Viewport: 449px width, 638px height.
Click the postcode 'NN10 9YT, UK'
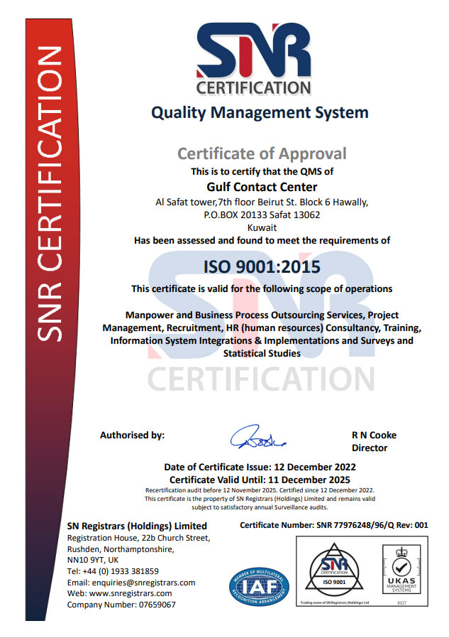93,561
